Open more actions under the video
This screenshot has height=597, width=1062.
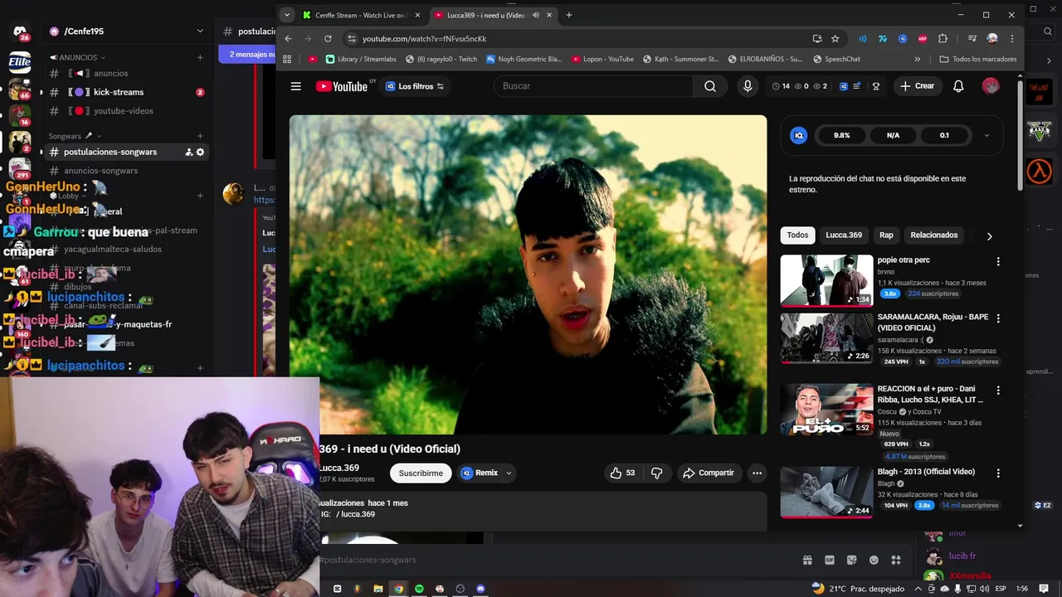pos(757,473)
